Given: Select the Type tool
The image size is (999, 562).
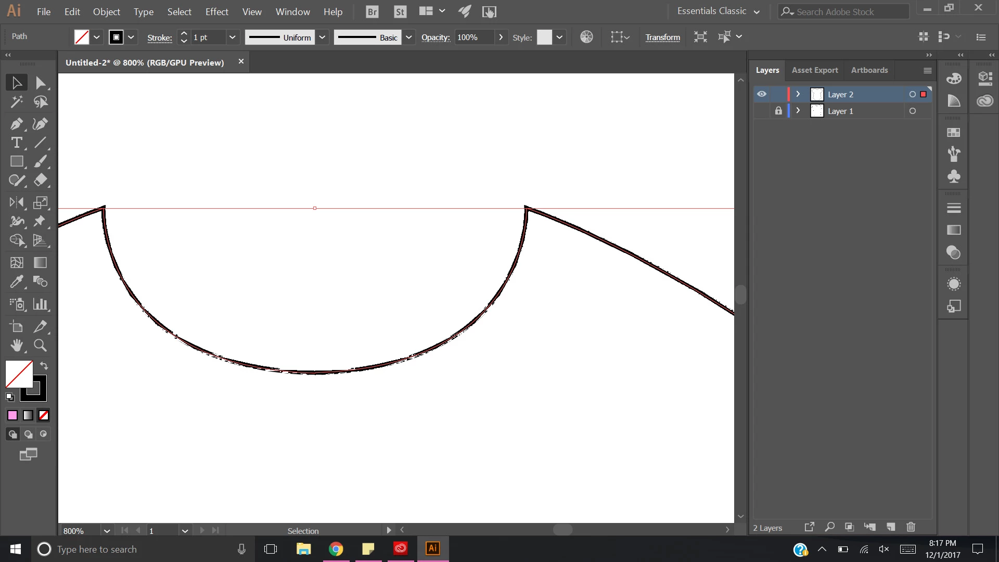Looking at the screenshot, I should point(16,143).
